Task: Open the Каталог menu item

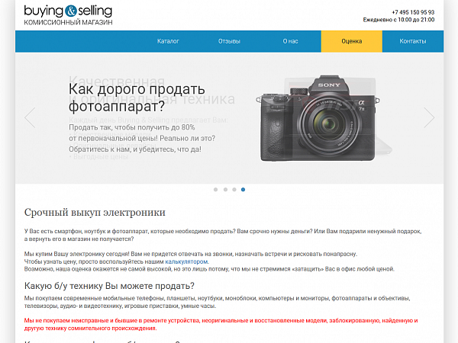Action: point(168,41)
